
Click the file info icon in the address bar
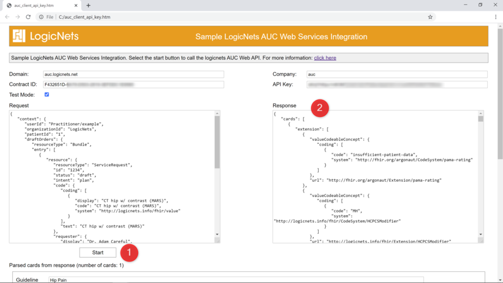click(41, 17)
